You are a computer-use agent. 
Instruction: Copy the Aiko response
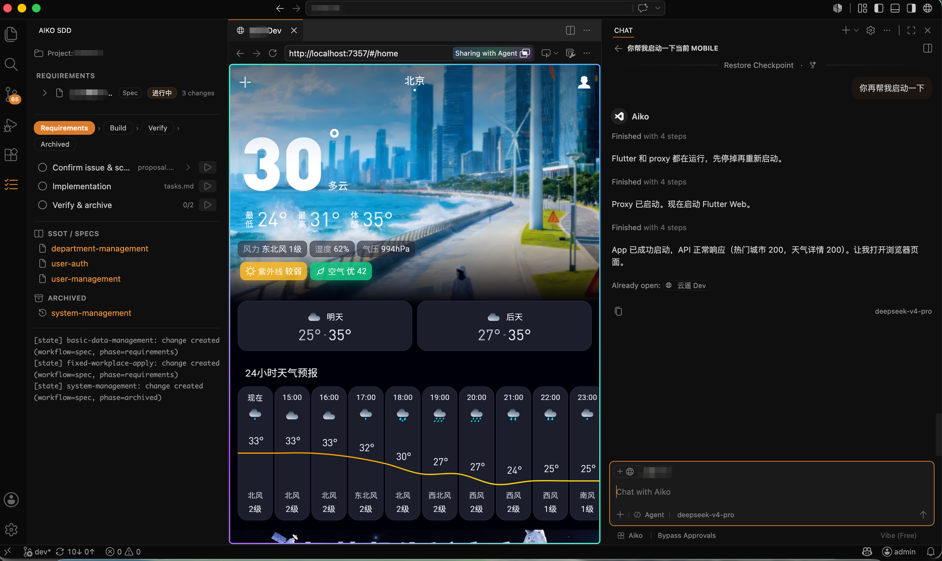tap(618, 311)
